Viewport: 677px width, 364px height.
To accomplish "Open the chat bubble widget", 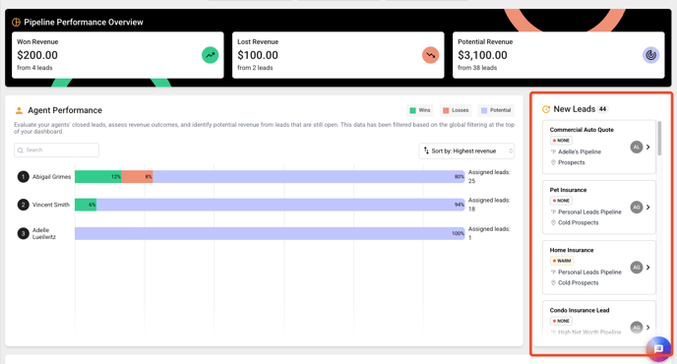I will (658, 348).
